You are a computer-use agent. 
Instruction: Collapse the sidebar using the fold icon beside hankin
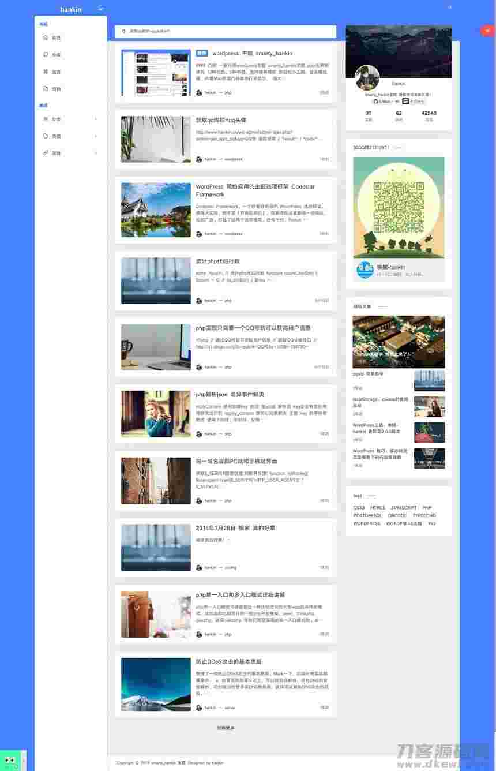point(101,8)
